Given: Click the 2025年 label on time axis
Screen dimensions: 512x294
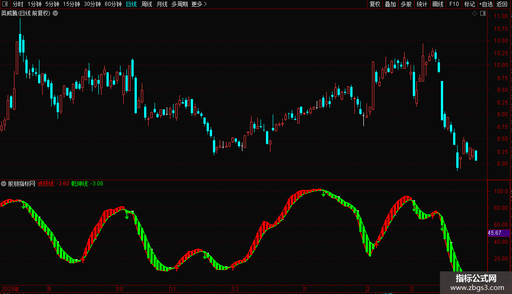Looking at the screenshot, I should 10,289.
